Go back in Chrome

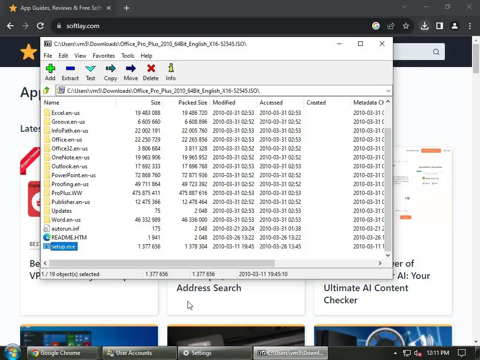tap(10, 26)
